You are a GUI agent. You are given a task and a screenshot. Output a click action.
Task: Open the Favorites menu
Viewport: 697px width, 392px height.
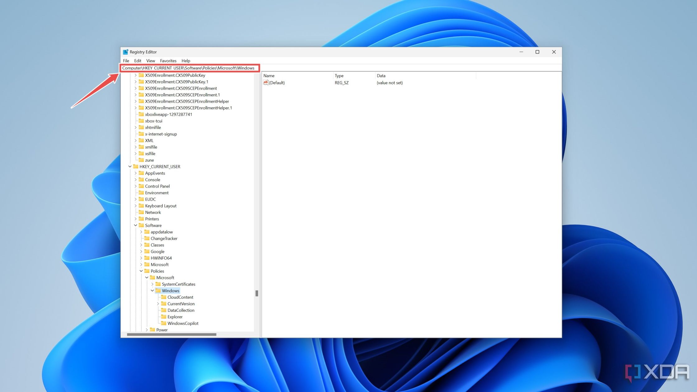click(x=167, y=60)
